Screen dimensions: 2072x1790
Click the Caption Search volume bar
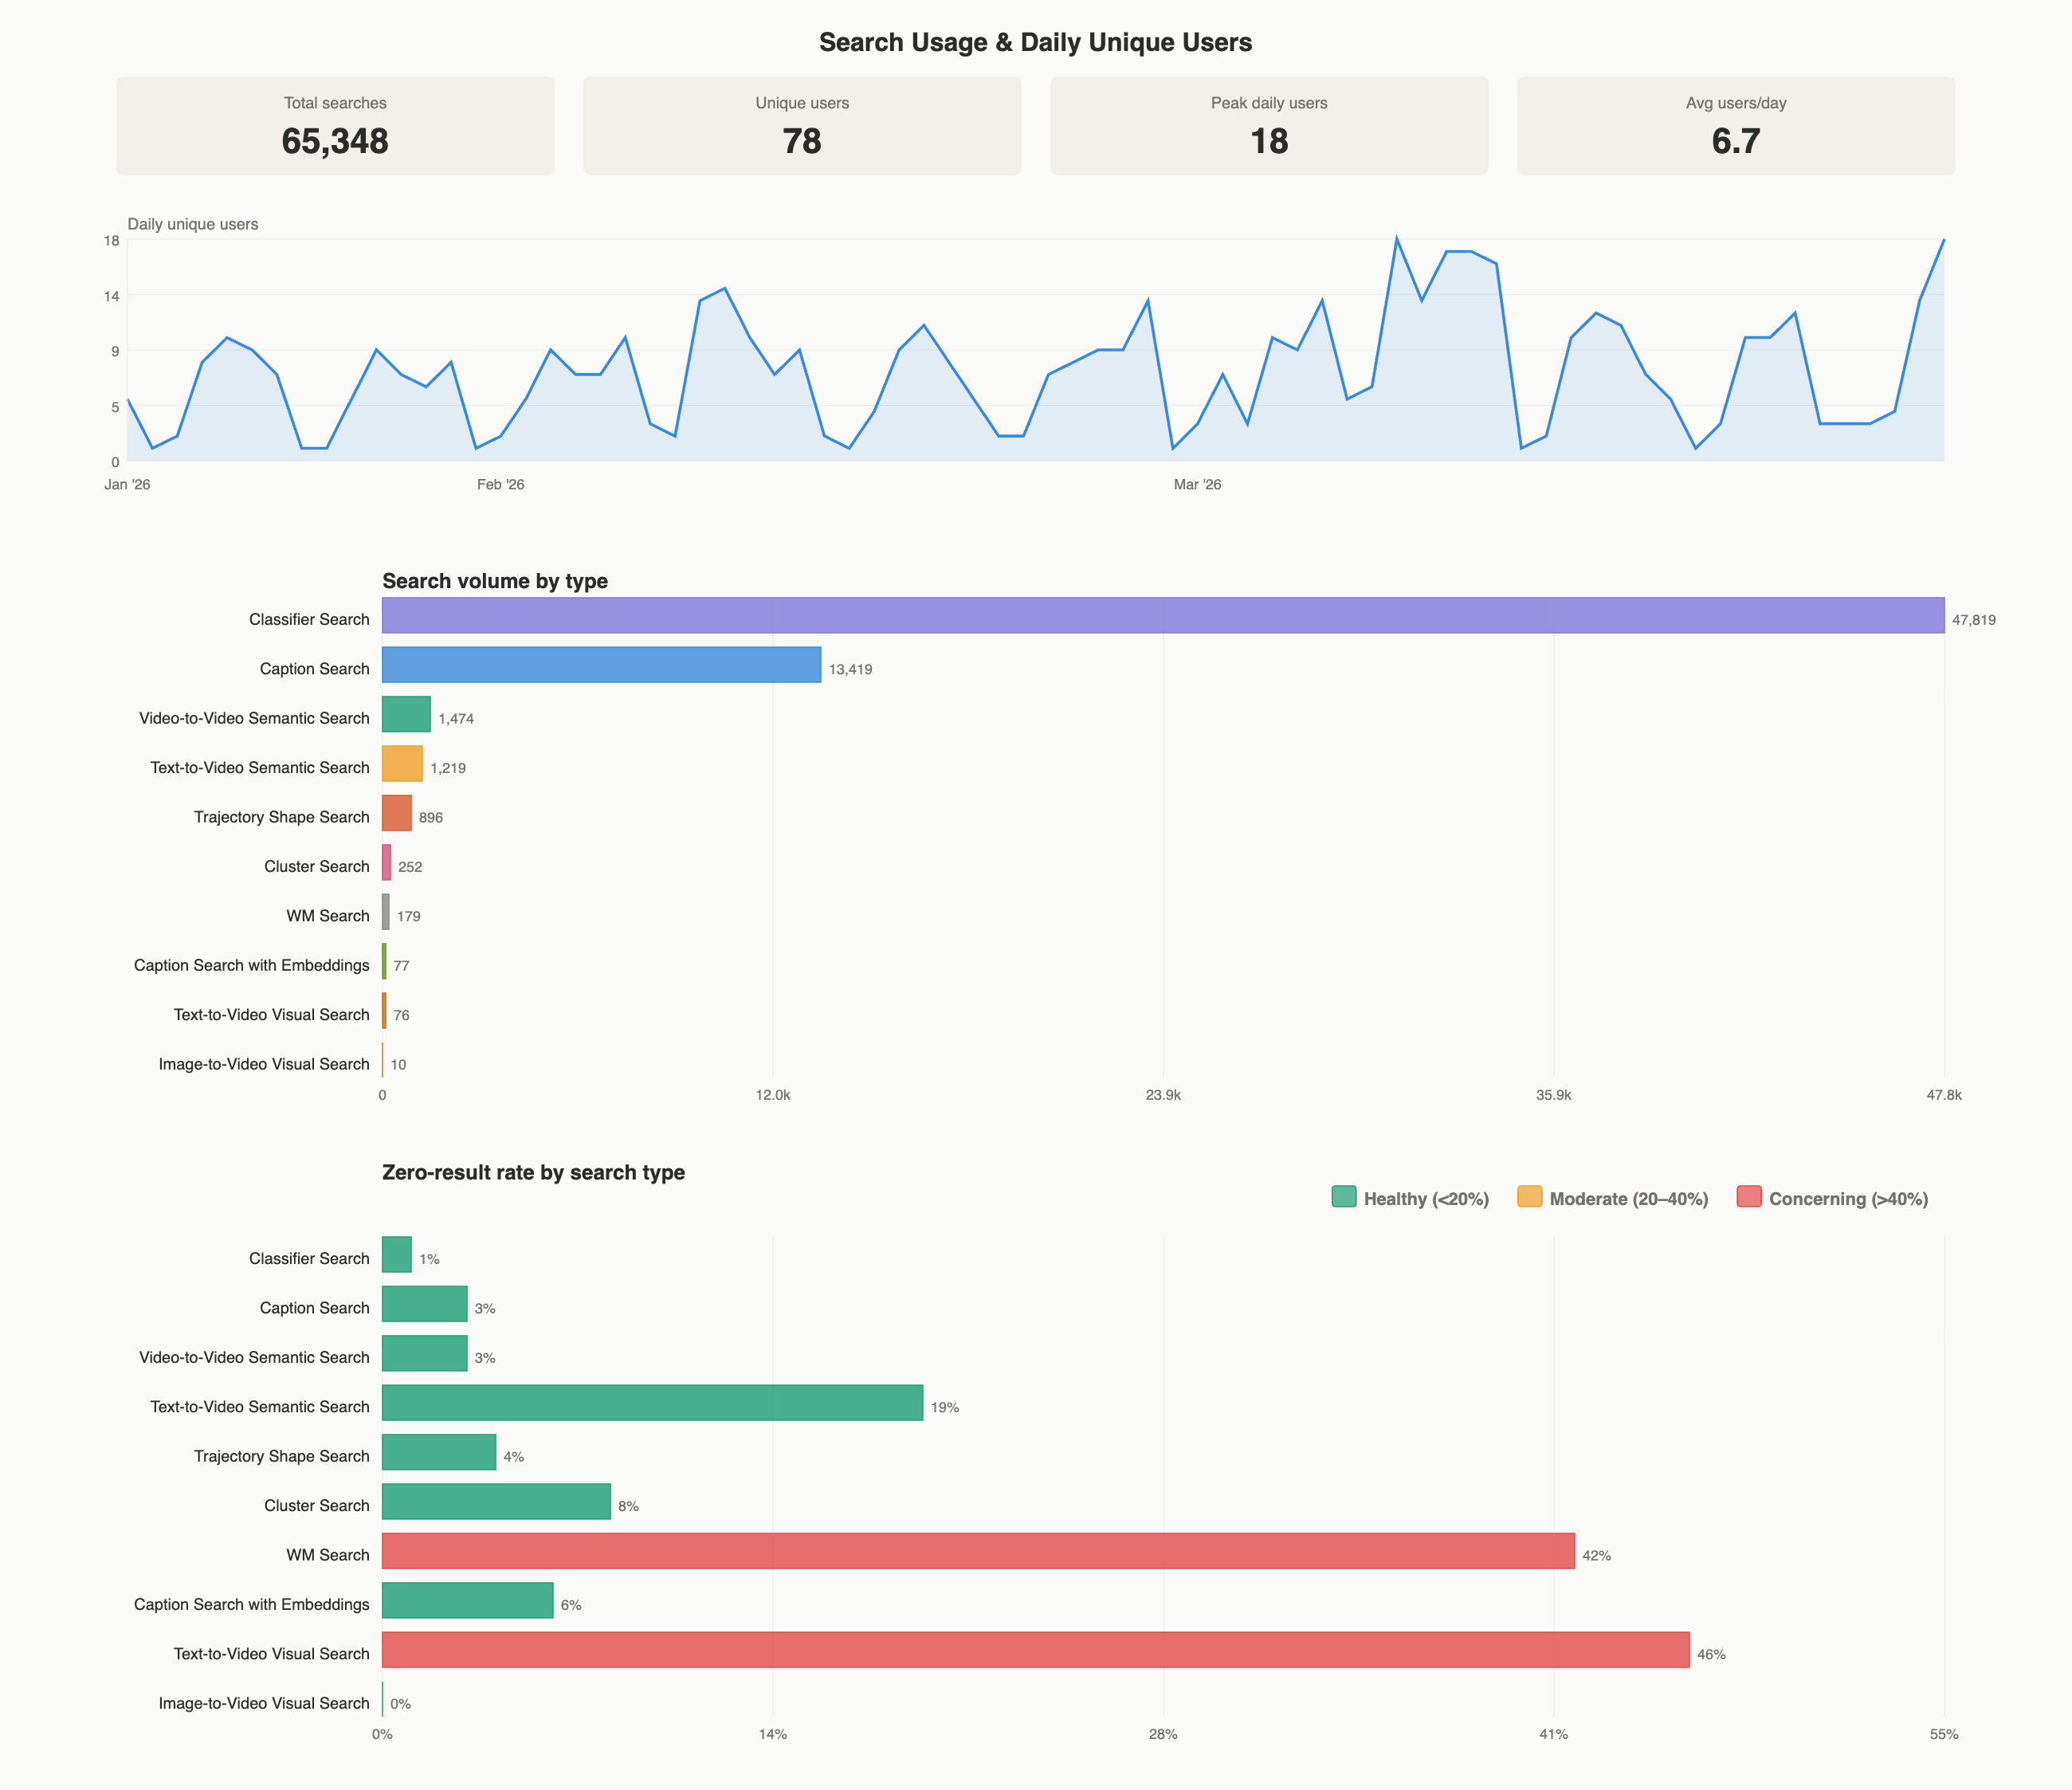[x=601, y=665]
